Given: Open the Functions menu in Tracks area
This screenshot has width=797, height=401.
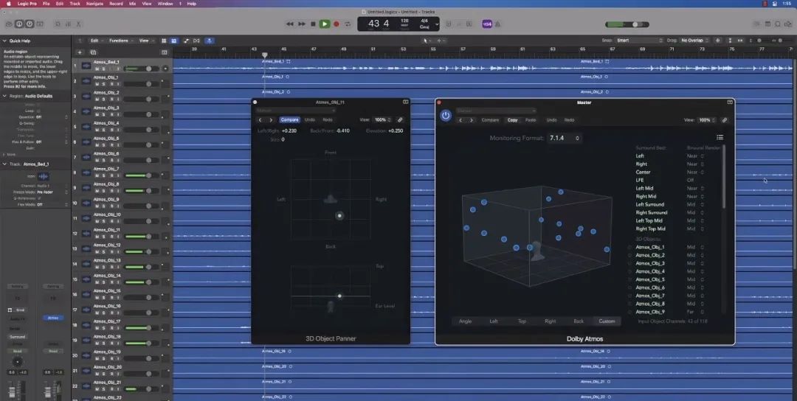Looking at the screenshot, I should 120,41.
